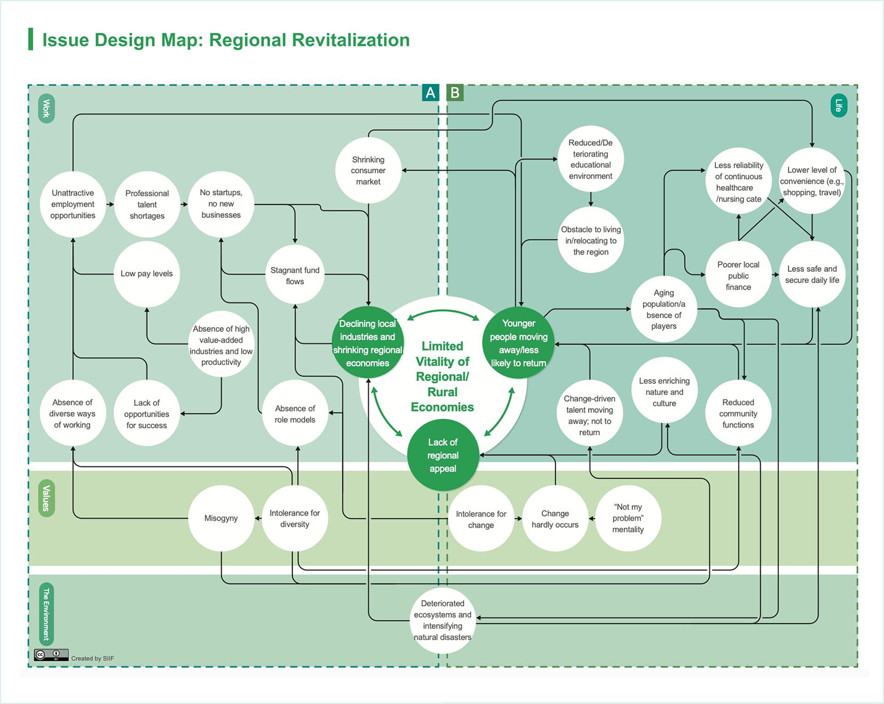Select the section B marker box
The height and width of the screenshot is (704, 884).
click(455, 93)
